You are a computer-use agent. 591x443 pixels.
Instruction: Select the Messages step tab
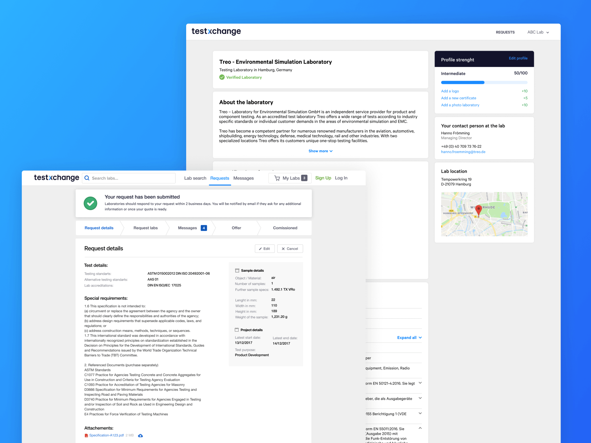tap(191, 228)
